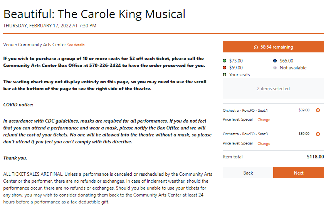Click the Your seats legend icon
This screenshot has height=215, width=331.
click(224, 75)
